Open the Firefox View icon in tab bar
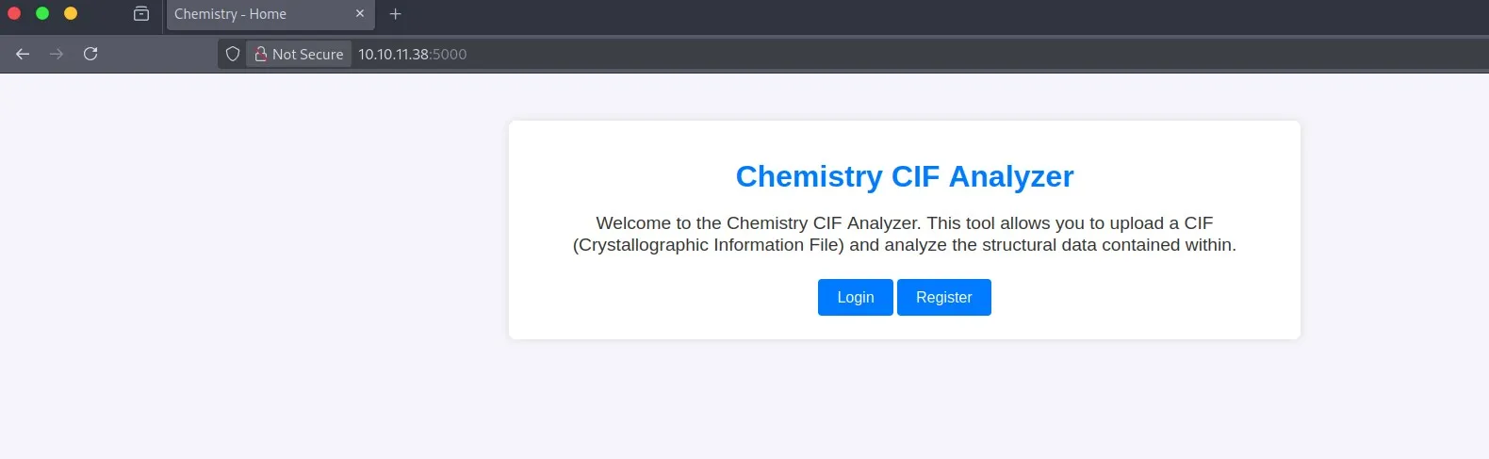 pyautogui.click(x=141, y=14)
